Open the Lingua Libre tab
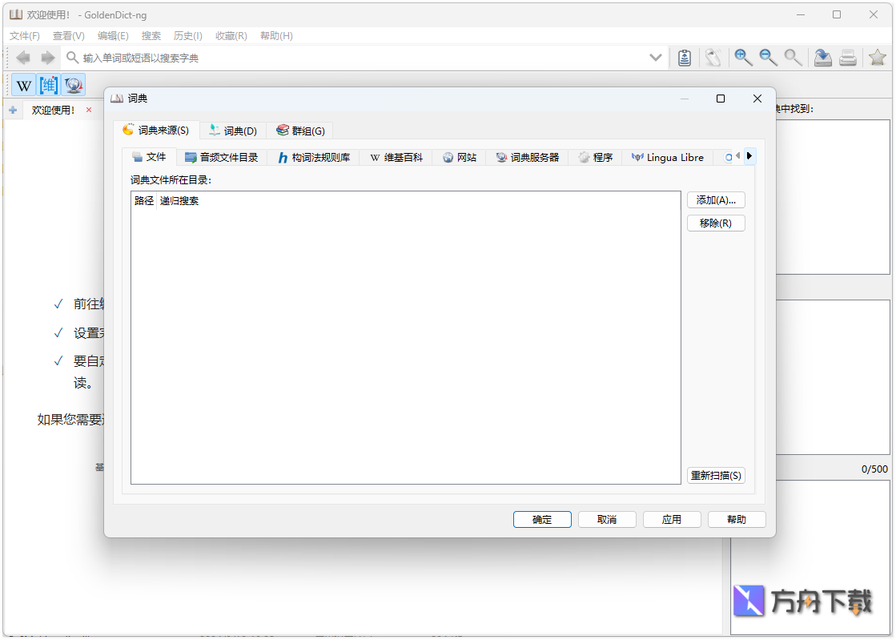The height and width of the screenshot is (640, 896). click(668, 158)
